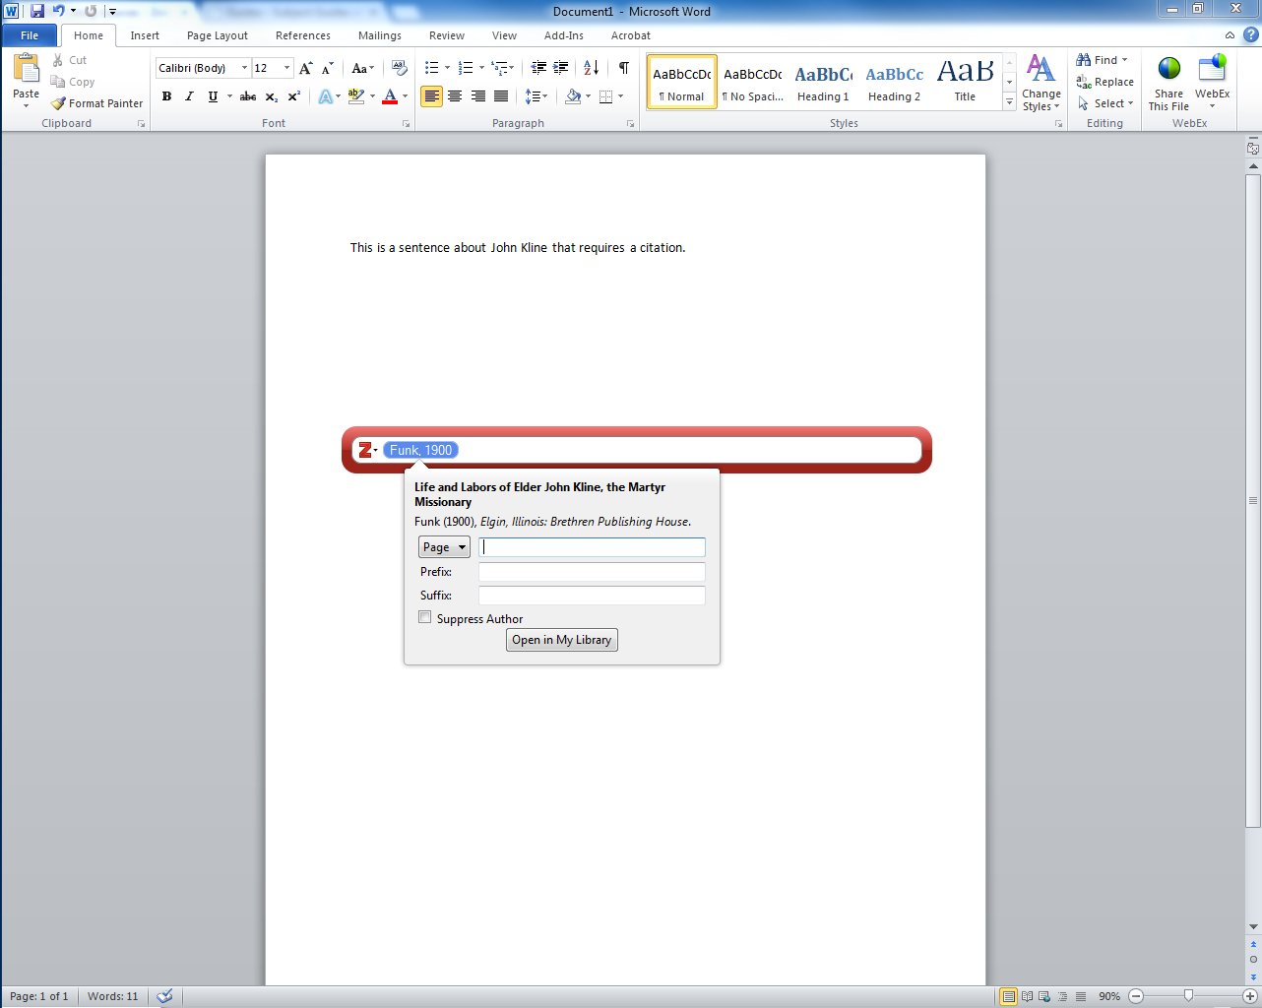This screenshot has width=1262, height=1008.
Task: Toggle Show paragraph marks
Action: pos(623,68)
